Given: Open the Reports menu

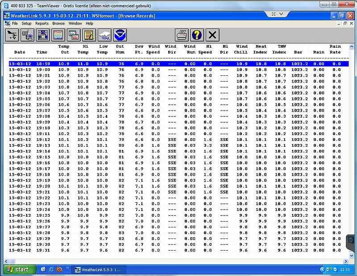Looking at the screenshot, I should pyautogui.click(x=42, y=24).
